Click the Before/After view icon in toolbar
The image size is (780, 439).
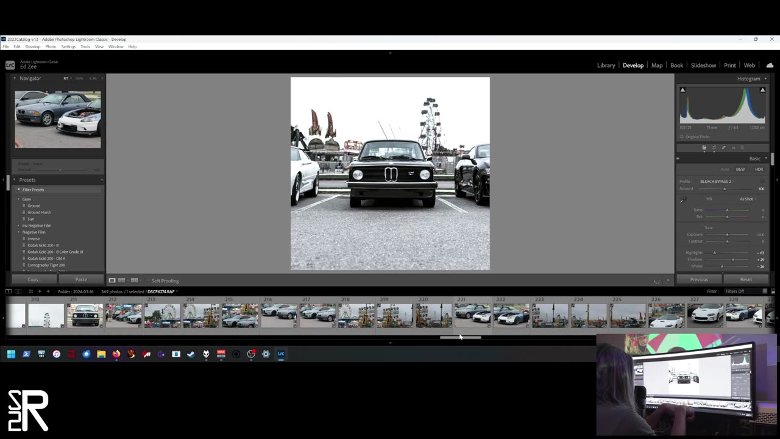(x=134, y=280)
